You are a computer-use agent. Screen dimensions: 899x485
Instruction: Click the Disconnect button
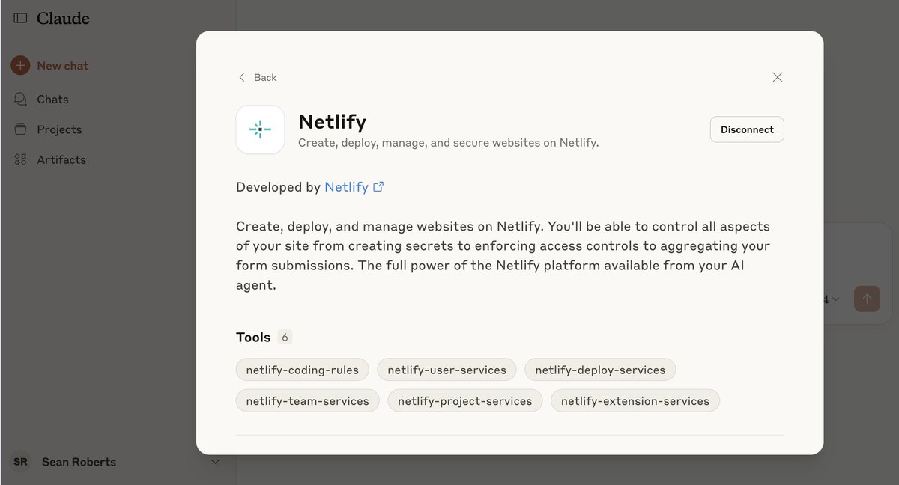pyautogui.click(x=747, y=129)
